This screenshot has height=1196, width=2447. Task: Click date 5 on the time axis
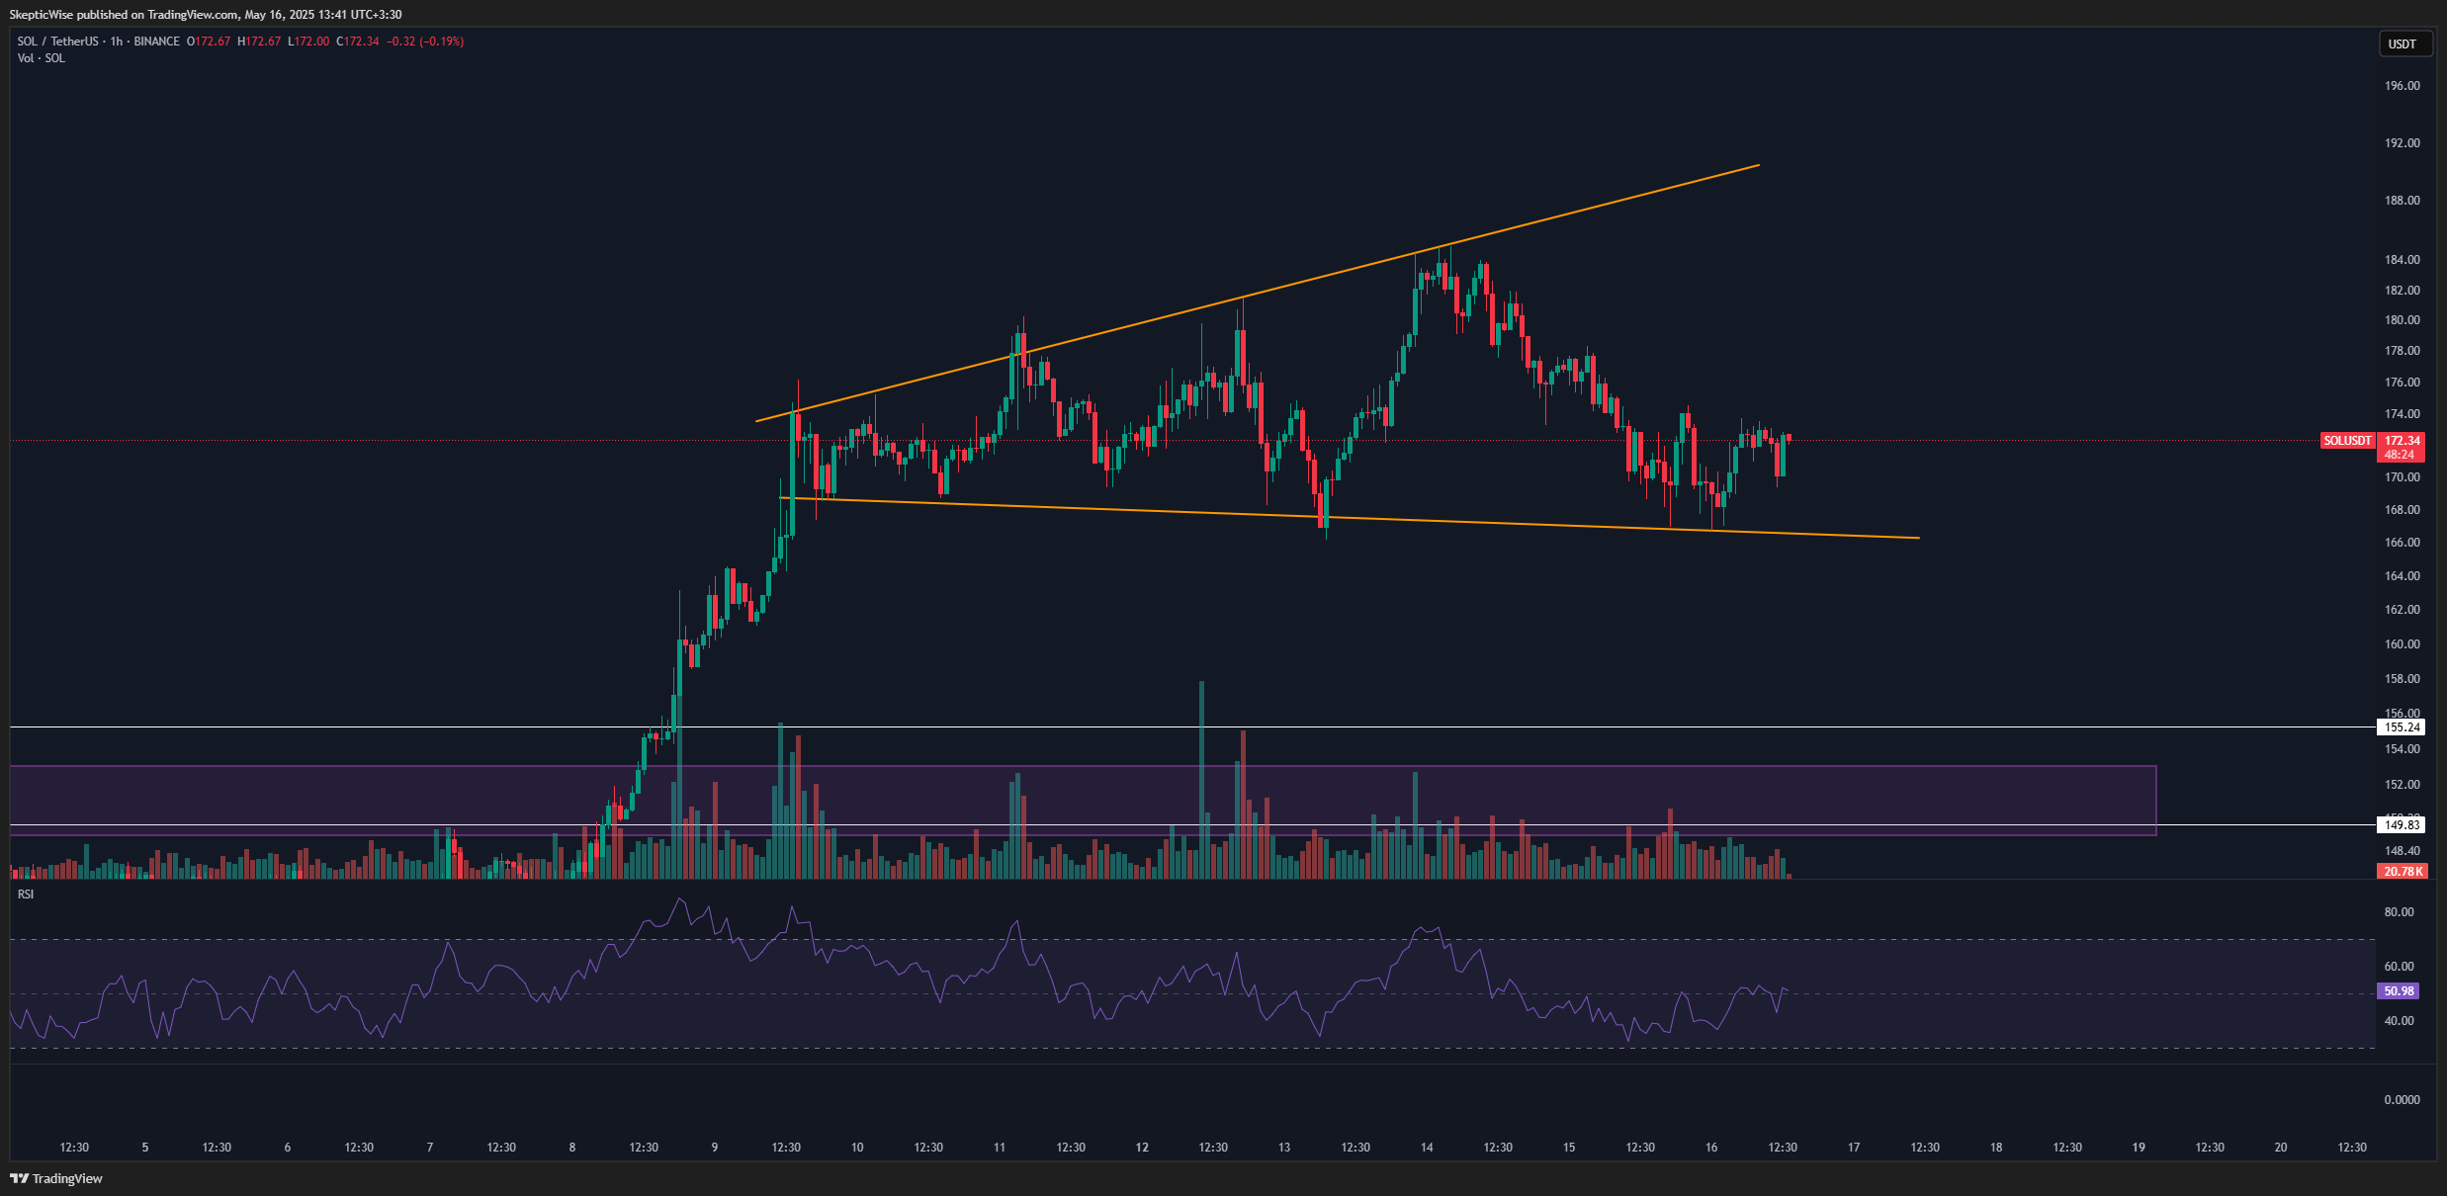(x=145, y=1148)
